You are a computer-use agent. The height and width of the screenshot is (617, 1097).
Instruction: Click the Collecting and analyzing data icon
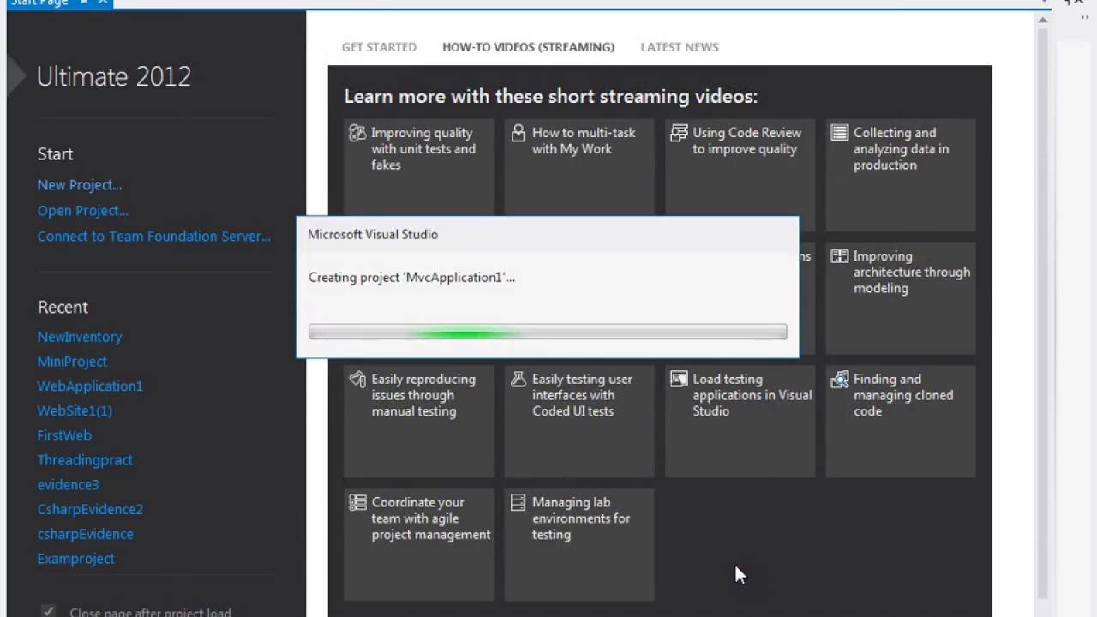840,133
